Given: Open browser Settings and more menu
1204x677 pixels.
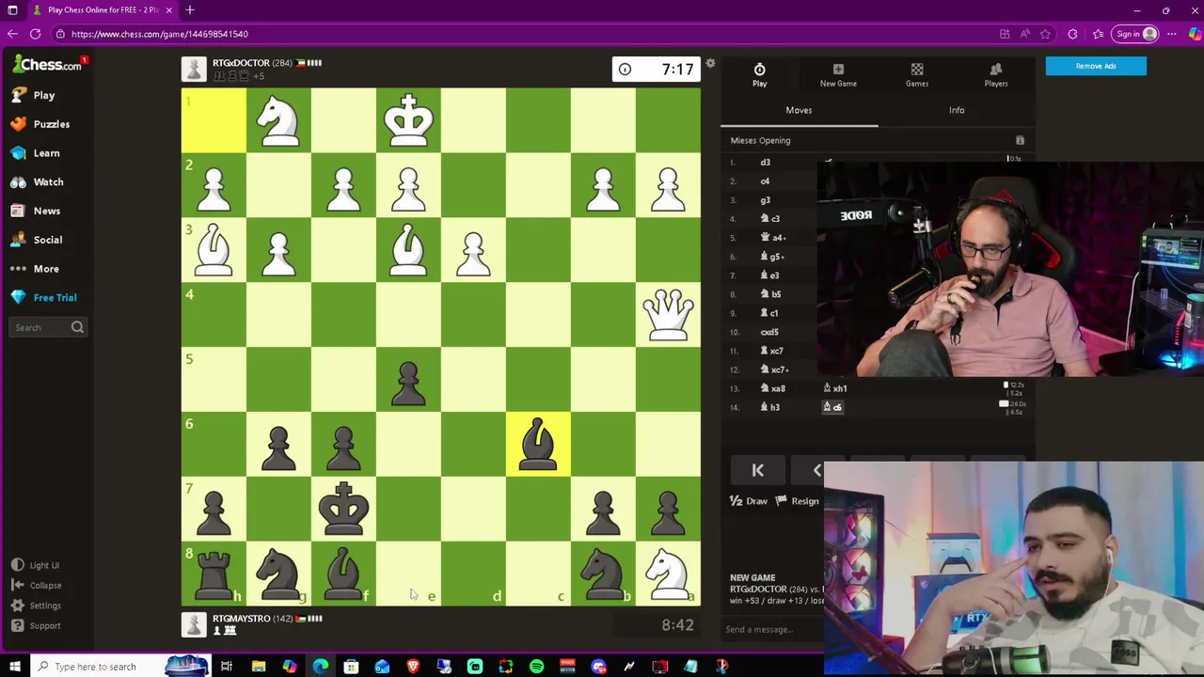Looking at the screenshot, I should 1171,34.
